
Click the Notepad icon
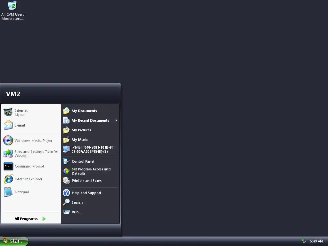tap(8, 192)
